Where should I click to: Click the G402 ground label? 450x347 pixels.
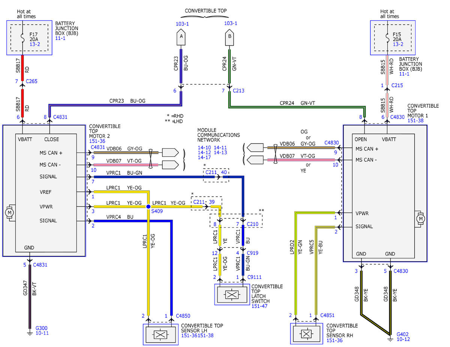point(403,334)
